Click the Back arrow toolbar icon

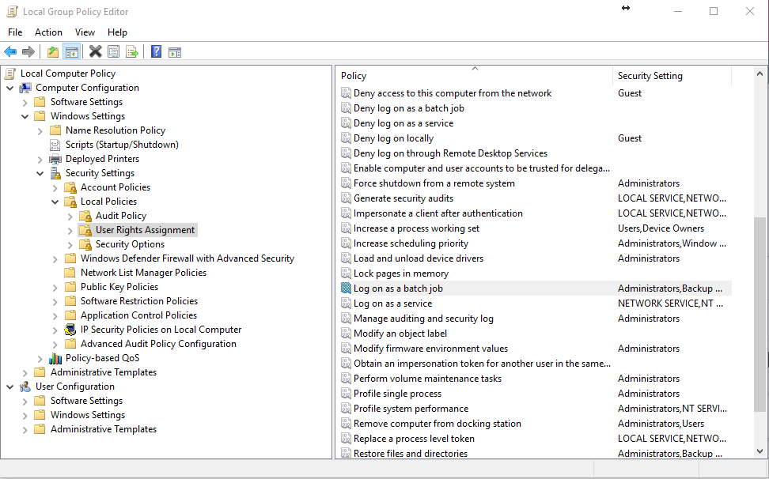[x=10, y=51]
